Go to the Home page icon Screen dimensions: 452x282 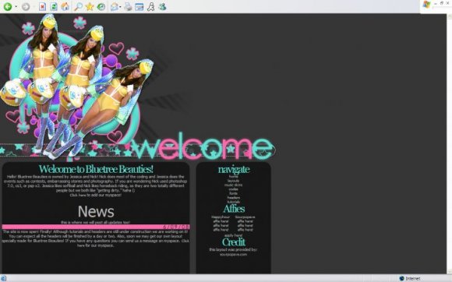pos(65,7)
